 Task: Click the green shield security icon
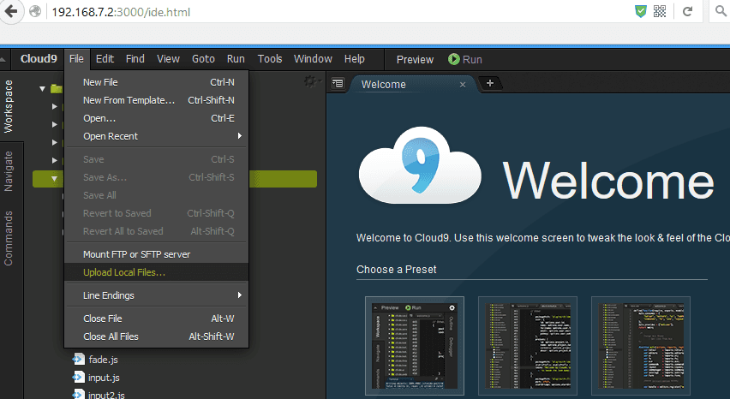click(641, 11)
